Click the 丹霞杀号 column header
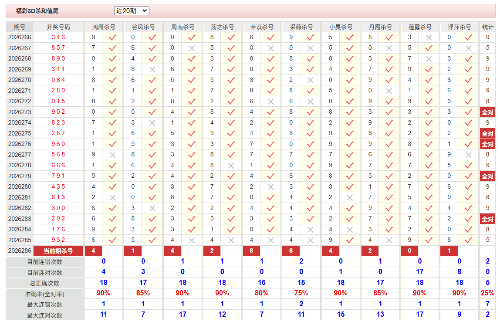The width and height of the screenshot is (500, 325). click(380, 27)
